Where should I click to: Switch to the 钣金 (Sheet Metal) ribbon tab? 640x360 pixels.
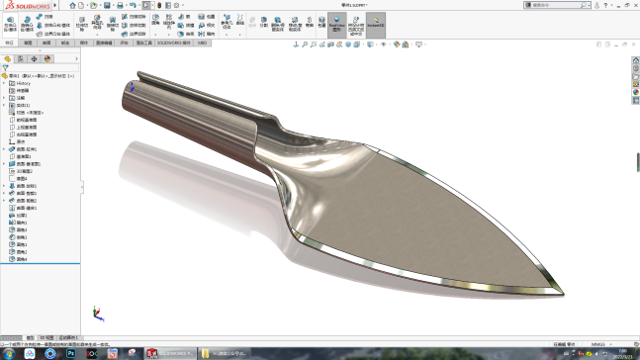tap(65, 43)
